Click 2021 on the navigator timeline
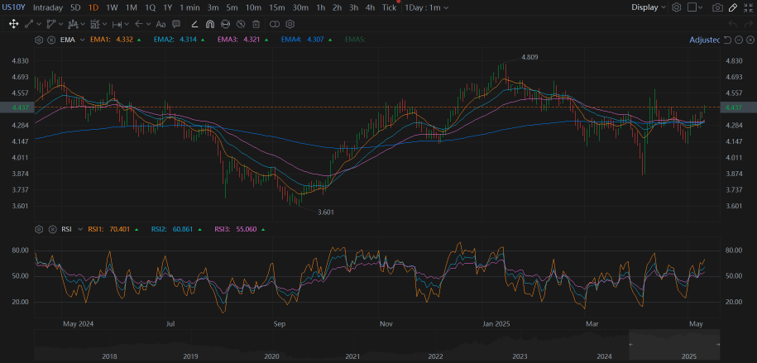 pyautogui.click(x=352, y=356)
